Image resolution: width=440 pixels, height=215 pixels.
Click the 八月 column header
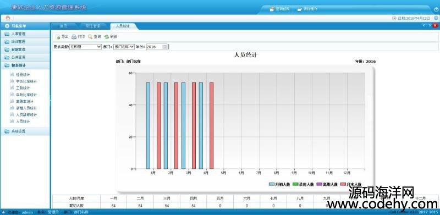point(300,199)
